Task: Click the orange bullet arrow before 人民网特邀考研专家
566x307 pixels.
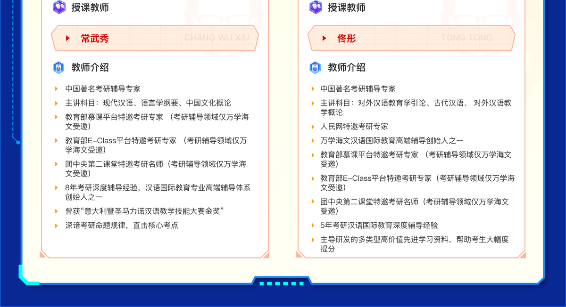Action: 312,127
